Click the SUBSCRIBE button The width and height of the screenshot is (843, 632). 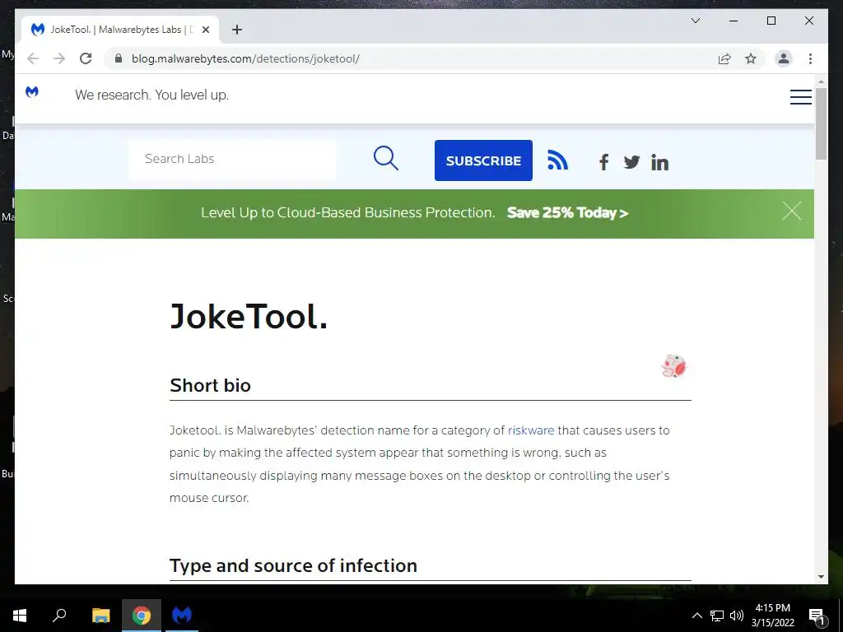point(483,160)
